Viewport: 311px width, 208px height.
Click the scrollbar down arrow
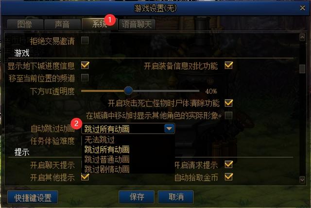point(302,180)
